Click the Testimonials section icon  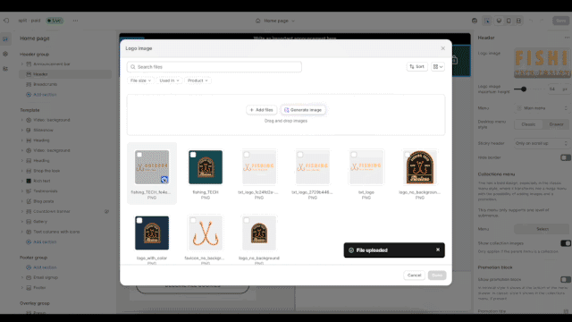pos(29,191)
